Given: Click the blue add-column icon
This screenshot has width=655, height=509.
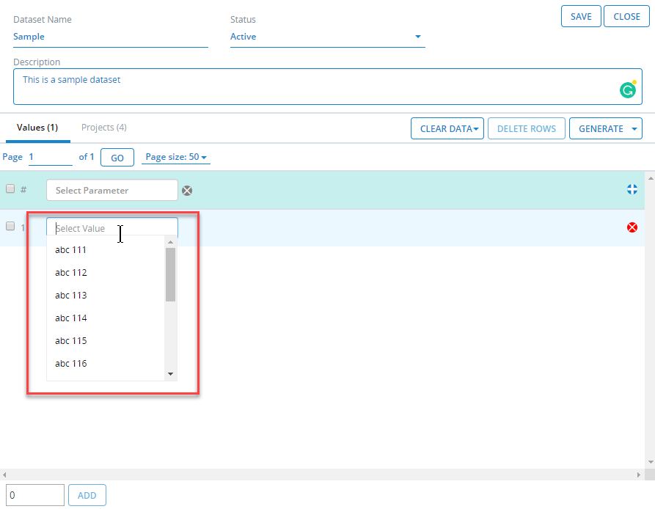Looking at the screenshot, I should [632, 190].
